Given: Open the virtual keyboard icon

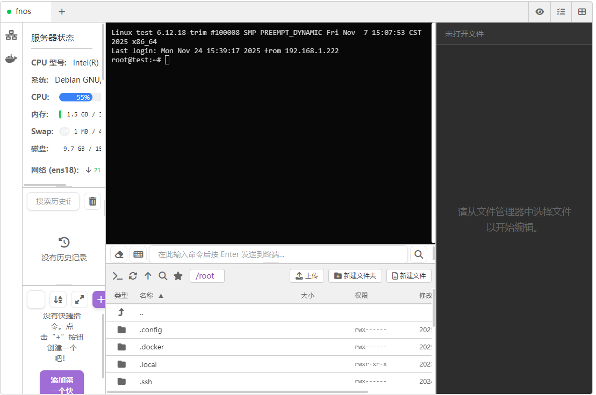Looking at the screenshot, I should pyautogui.click(x=138, y=254).
